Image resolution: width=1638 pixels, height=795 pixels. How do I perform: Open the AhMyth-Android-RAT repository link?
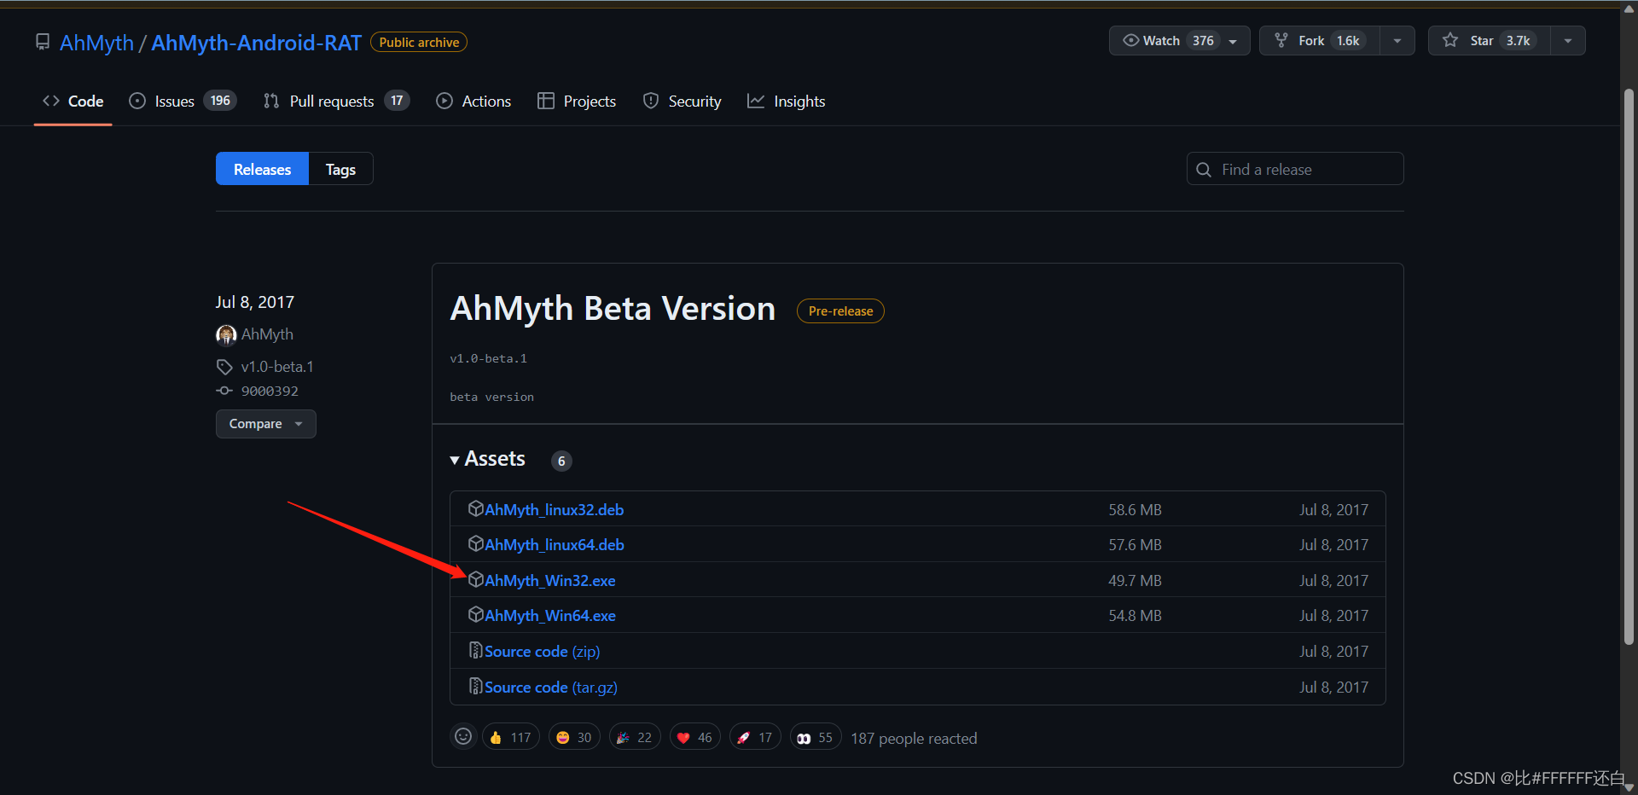point(256,43)
